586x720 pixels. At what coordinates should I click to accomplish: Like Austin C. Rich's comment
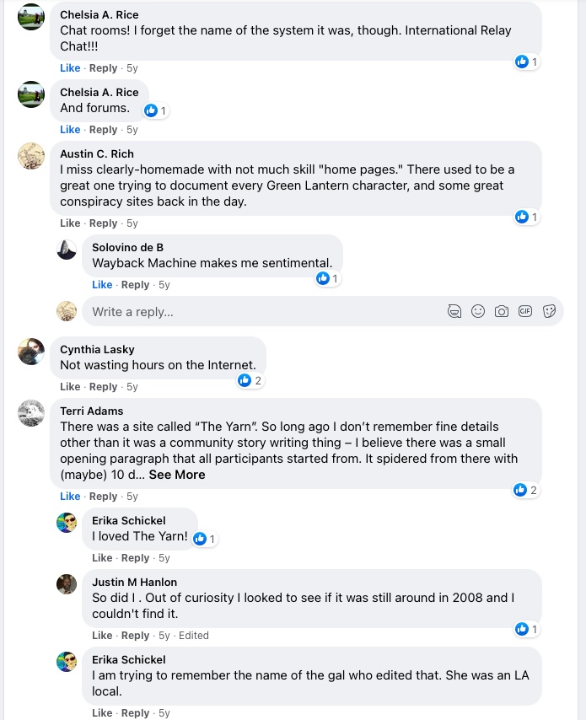[70, 223]
